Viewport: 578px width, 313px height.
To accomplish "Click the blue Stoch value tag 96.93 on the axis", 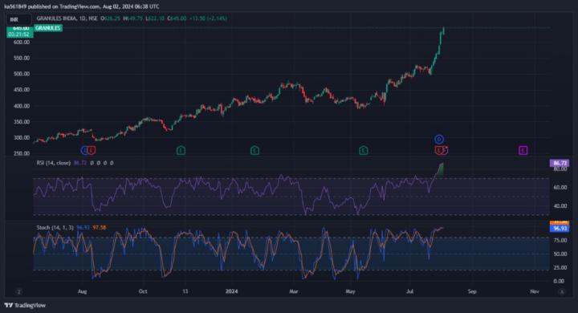I will [560, 229].
